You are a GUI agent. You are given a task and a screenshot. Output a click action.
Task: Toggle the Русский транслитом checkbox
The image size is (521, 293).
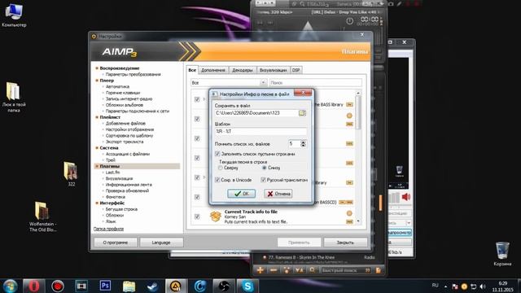tap(263, 180)
